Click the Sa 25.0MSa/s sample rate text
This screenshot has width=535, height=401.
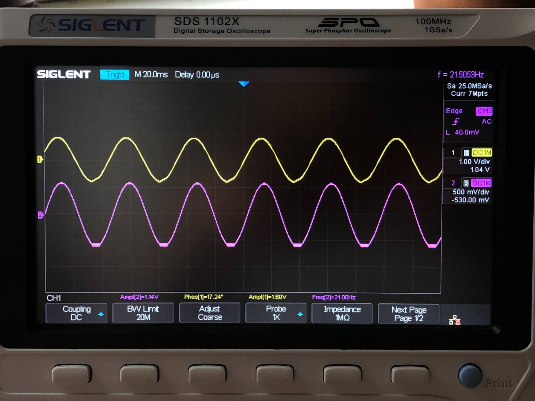click(x=469, y=86)
